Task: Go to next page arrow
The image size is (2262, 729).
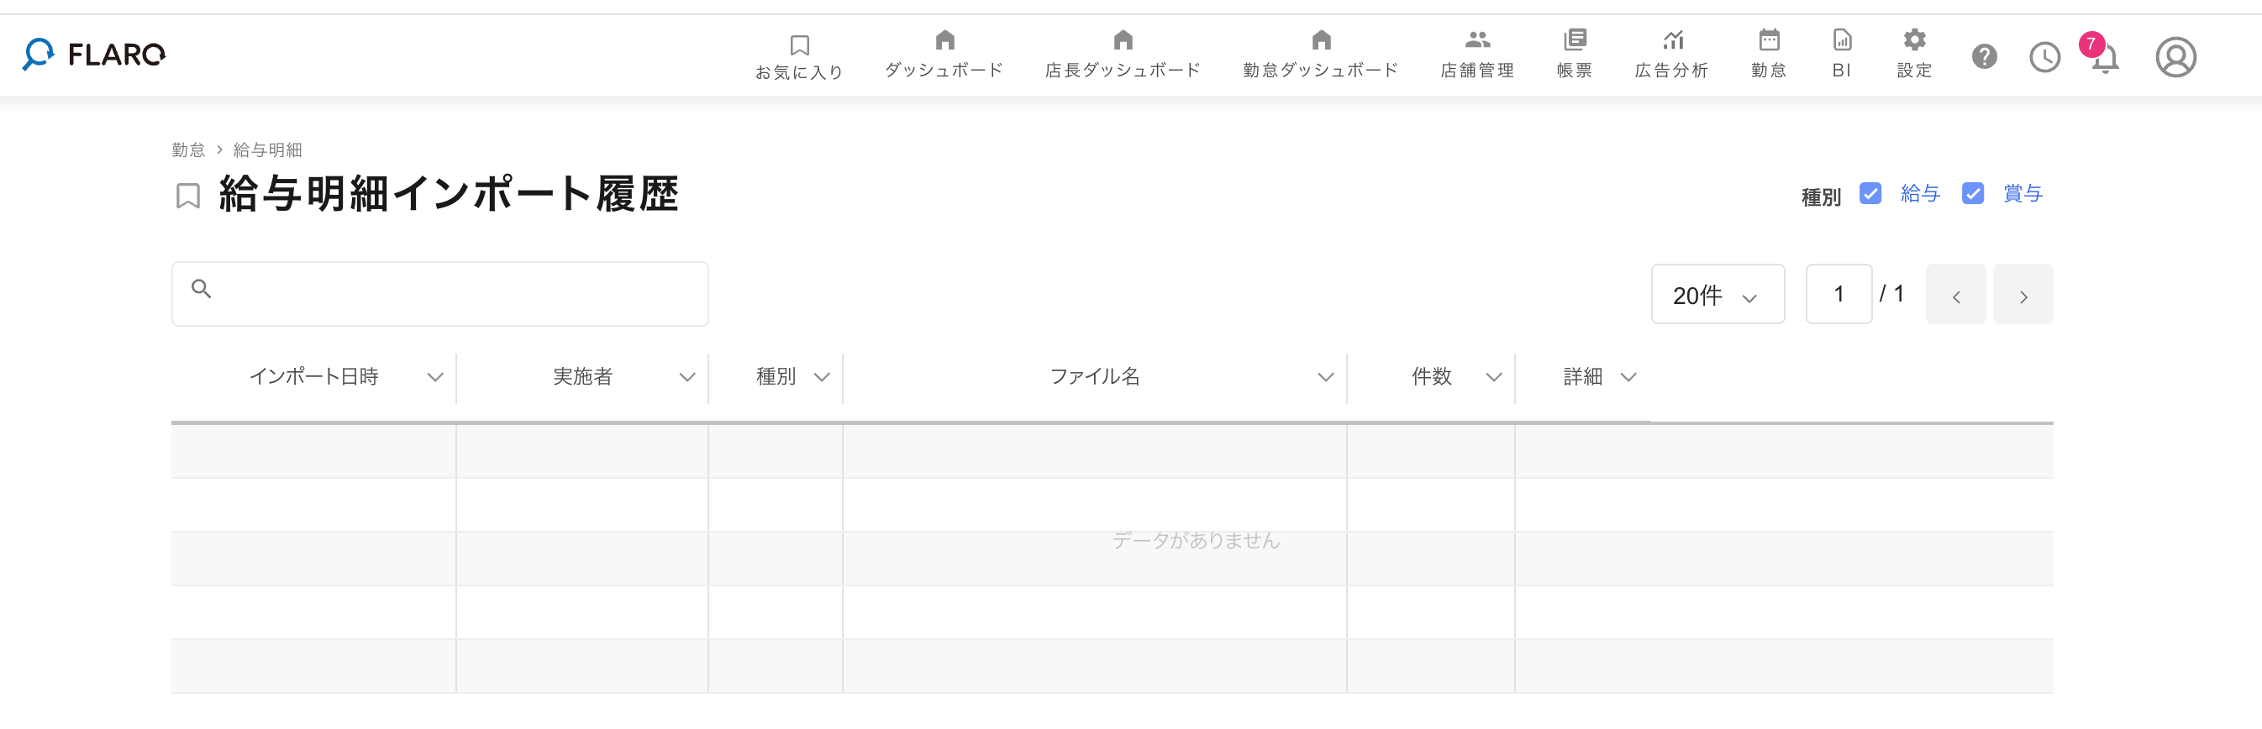Action: [2023, 294]
